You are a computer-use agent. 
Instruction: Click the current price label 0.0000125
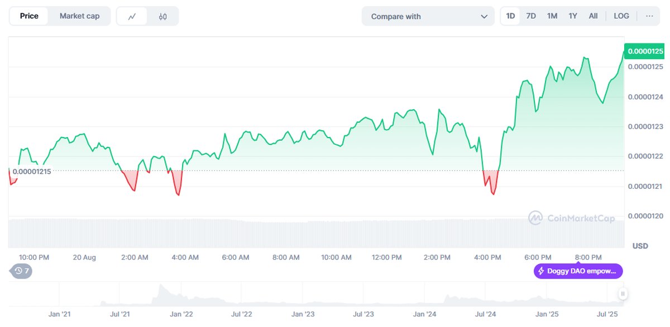coord(645,51)
